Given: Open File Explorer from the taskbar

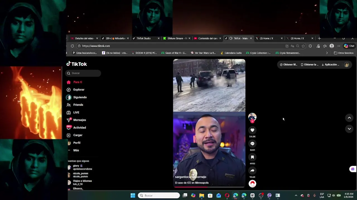Looking at the screenshot, I should click(x=202, y=196).
